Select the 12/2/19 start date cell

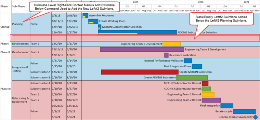coord(57,44)
